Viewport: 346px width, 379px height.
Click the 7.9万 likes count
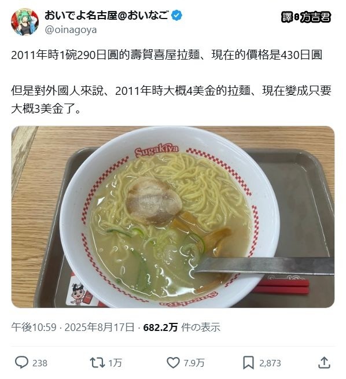point(194,363)
